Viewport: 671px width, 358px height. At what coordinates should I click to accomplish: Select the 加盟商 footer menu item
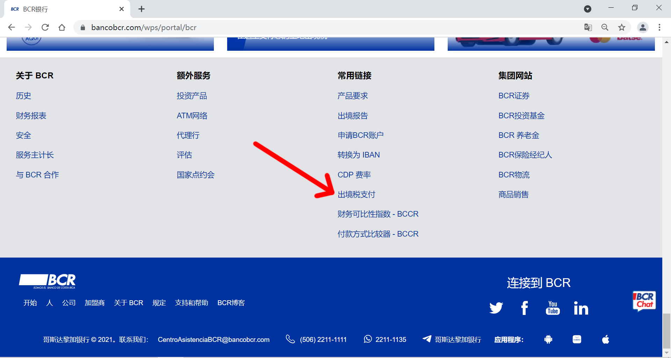tap(95, 303)
